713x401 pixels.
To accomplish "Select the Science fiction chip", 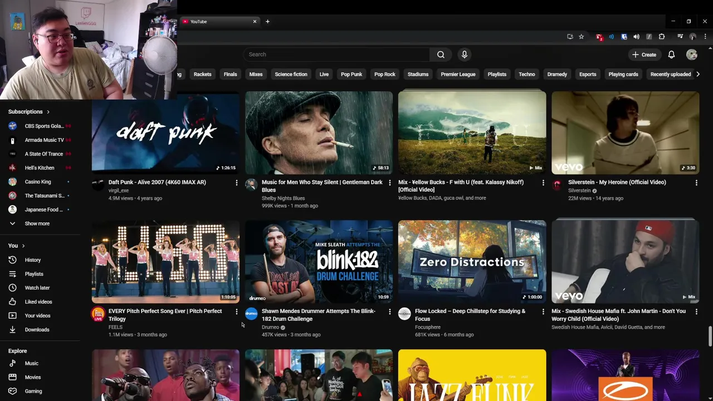I will 291,74.
